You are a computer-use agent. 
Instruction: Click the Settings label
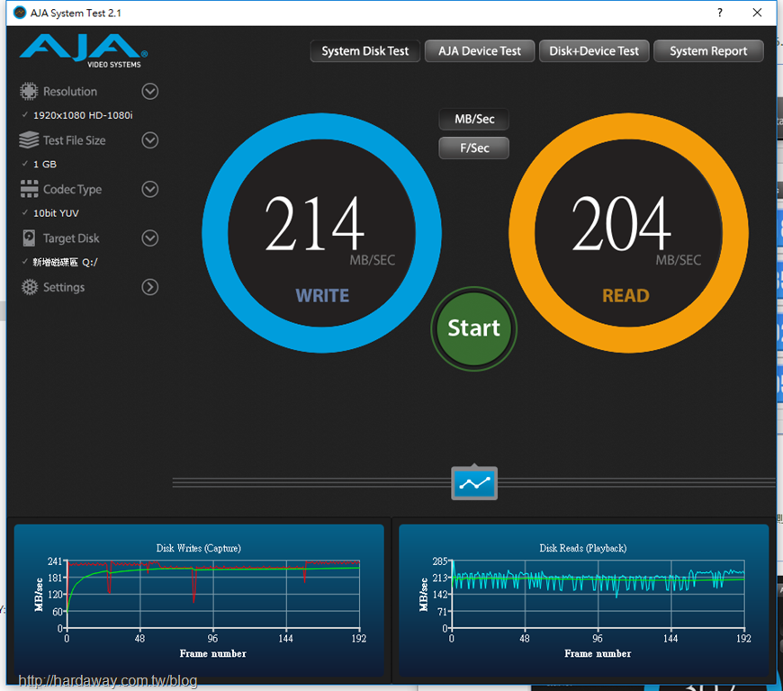pos(64,287)
